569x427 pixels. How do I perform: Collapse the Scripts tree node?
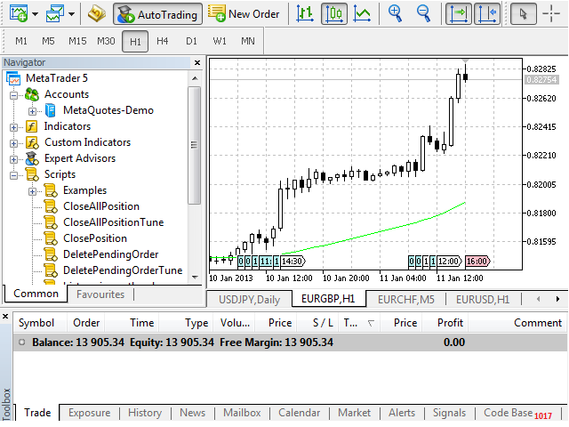[x=14, y=174]
